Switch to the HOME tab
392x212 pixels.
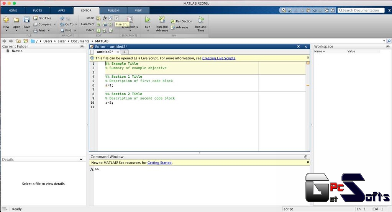13,10
